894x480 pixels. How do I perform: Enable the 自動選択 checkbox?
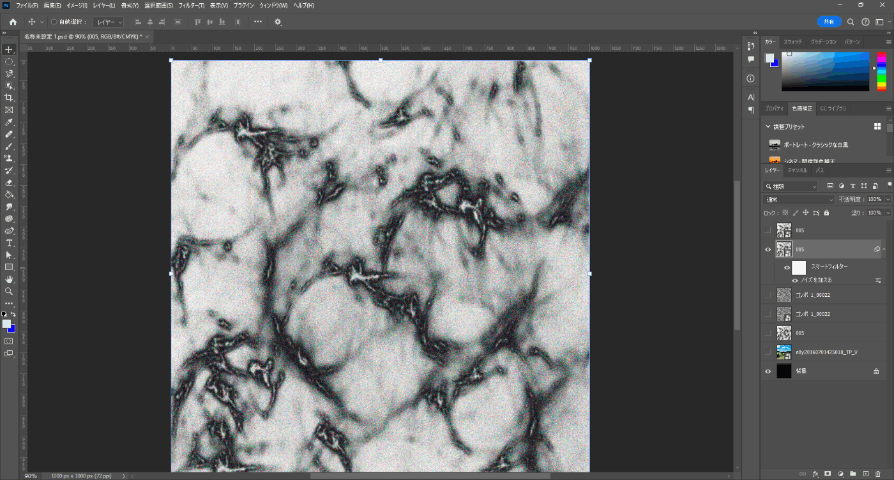point(54,22)
